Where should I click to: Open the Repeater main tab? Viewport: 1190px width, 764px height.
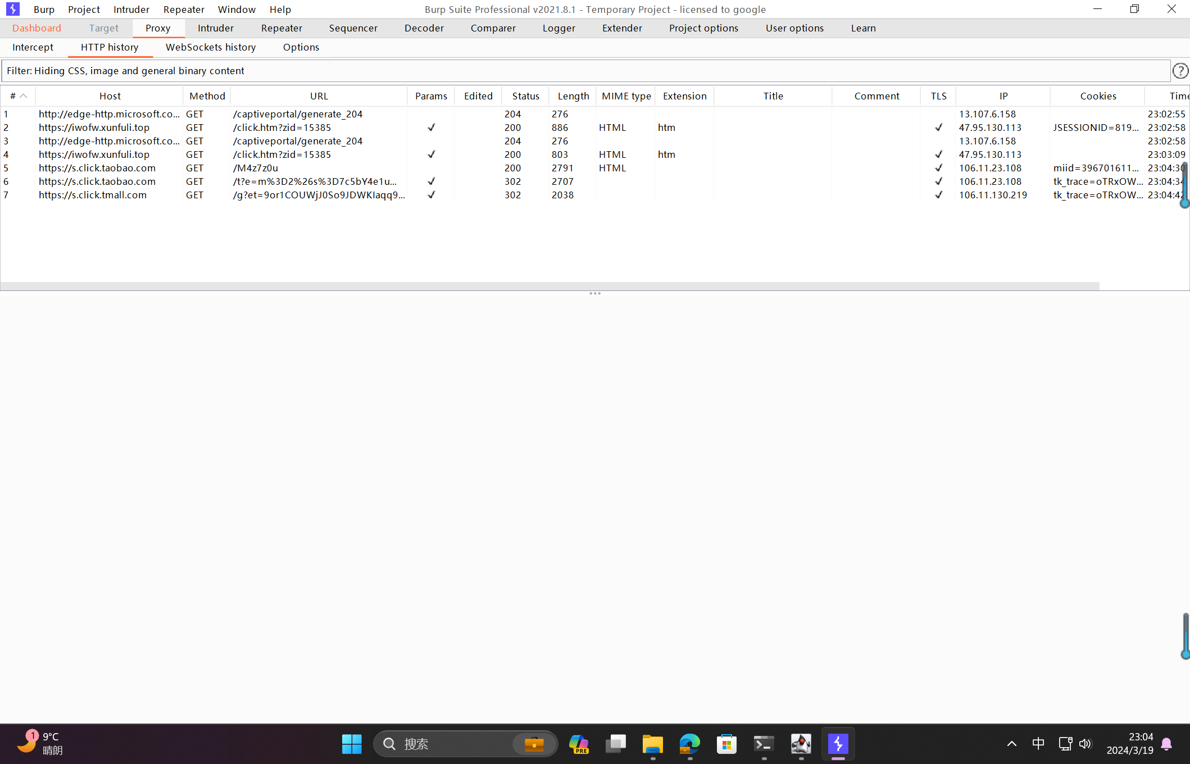click(x=281, y=28)
